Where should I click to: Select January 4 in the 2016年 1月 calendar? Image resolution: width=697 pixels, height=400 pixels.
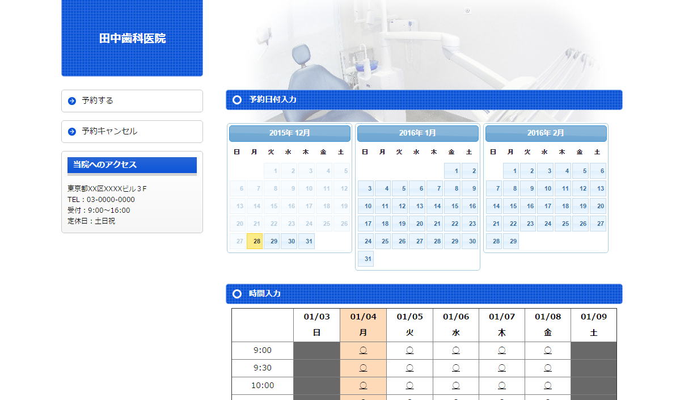click(x=383, y=188)
